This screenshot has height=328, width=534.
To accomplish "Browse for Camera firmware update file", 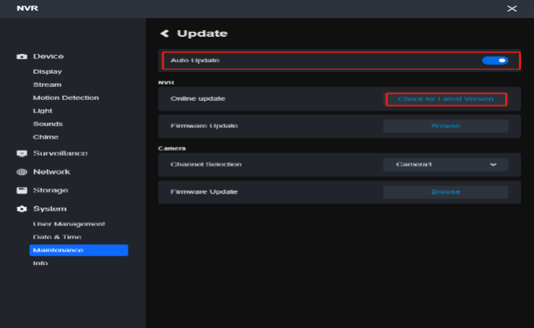I will (445, 192).
